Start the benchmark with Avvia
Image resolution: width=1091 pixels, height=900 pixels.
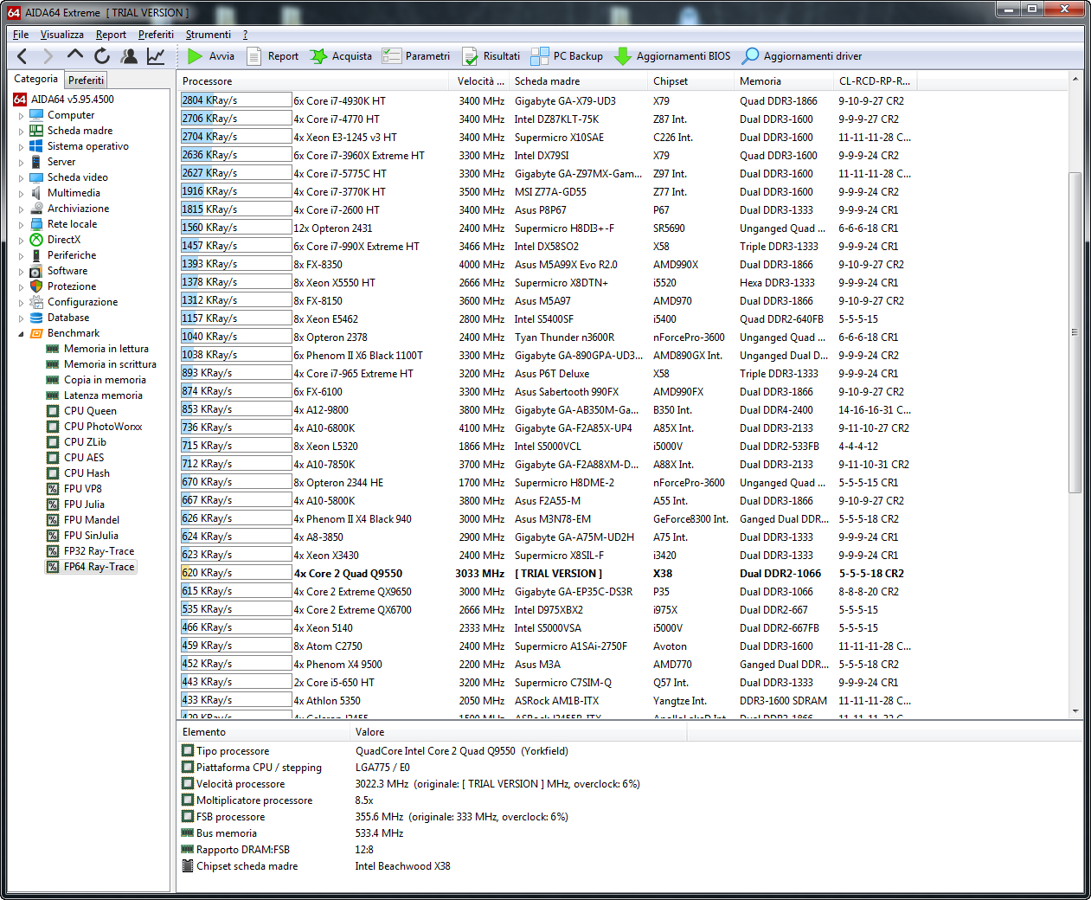pos(211,56)
